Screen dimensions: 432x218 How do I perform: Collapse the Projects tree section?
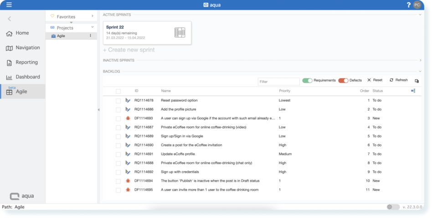coord(92,28)
